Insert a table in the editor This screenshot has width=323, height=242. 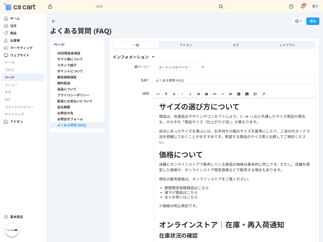(x=206, y=94)
